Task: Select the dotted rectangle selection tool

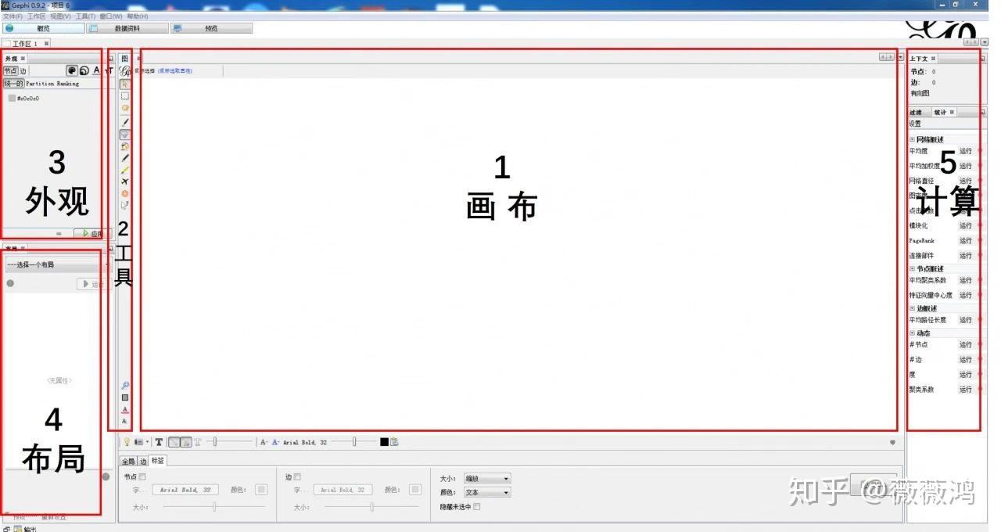Action: tap(125, 96)
